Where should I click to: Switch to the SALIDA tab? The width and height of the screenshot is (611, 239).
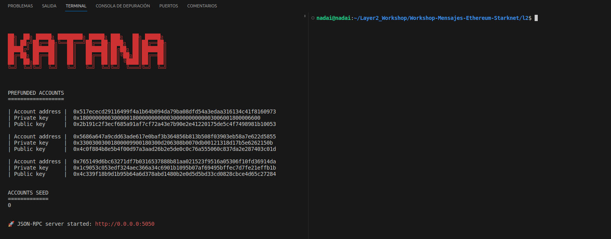[49, 6]
